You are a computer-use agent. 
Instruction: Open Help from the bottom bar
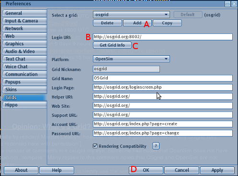[x=57, y=170]
